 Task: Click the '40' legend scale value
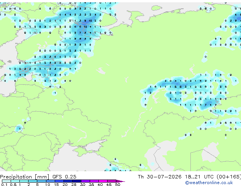click(100, 184)
